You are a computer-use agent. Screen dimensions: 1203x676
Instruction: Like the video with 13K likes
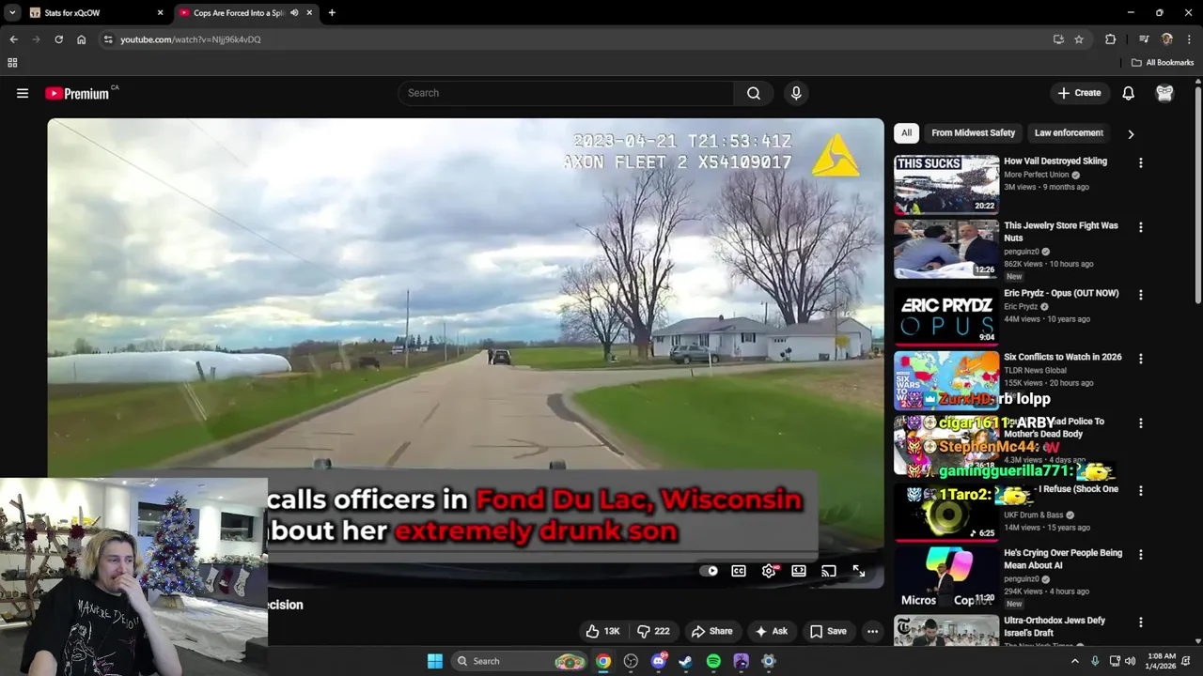pyautogui.click(x=603, y=631)
